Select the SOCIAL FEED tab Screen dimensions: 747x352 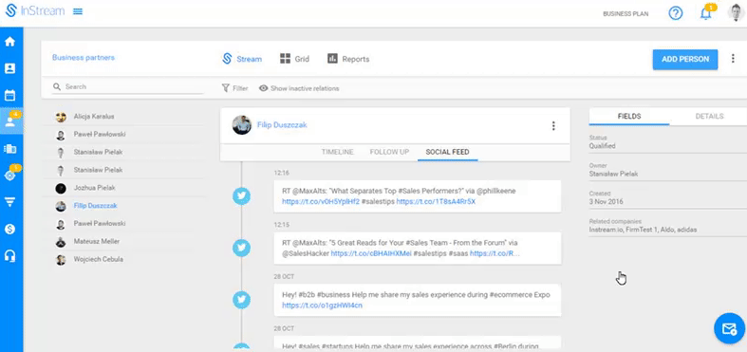[447, 152]
